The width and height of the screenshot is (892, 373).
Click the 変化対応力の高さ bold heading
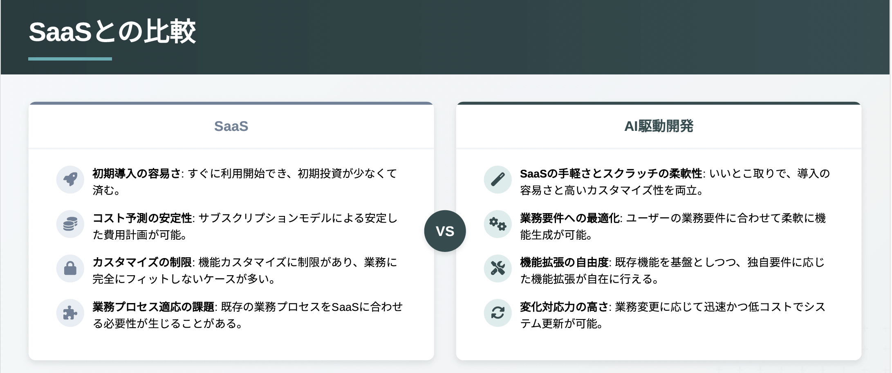pyautogui.click(x=565, y=307)
